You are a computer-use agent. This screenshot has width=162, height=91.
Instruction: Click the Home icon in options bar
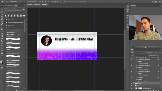tap(3, 2)
